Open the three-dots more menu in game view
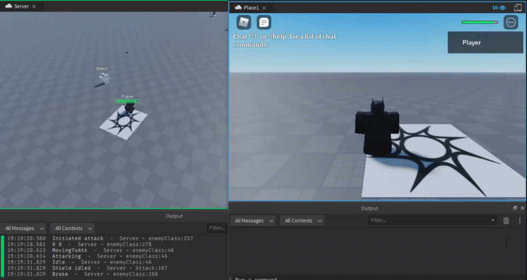Viewport: 527px width, 280px height. (x=511, y=23)
